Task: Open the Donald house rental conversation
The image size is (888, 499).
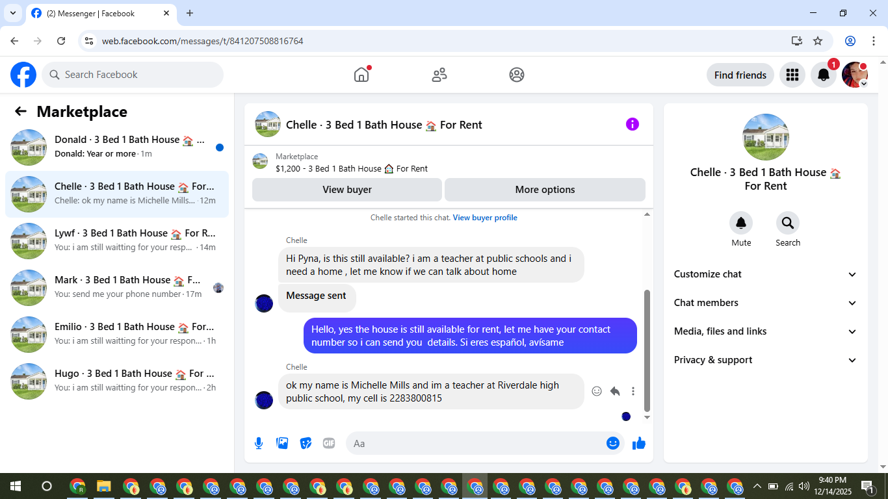Action: (x=117, y=147)
